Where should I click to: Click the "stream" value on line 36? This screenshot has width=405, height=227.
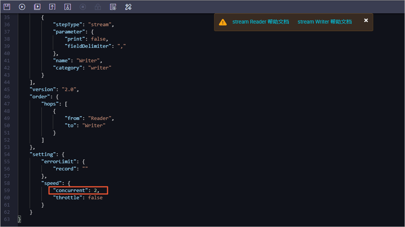pos(100,24)
